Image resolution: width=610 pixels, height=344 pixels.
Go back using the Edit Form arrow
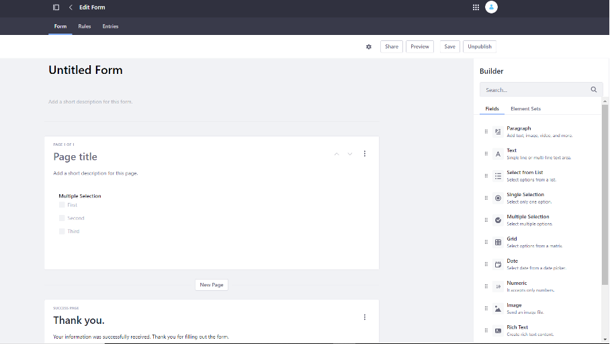(71, 7)
